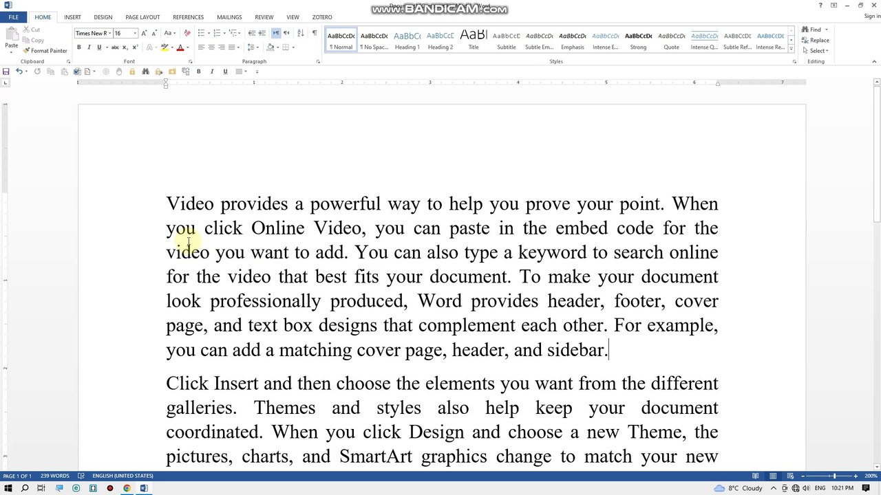This screenshot has width=881, height=495.
Task: Toggle Bold in the Font group
Action: click(78, 47)
